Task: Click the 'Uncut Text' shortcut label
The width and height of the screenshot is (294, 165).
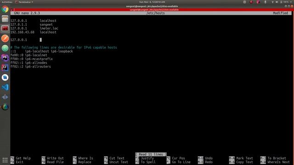Action: tap(119, 162)
